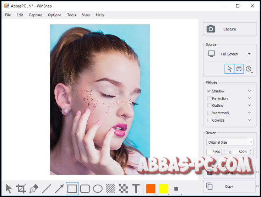The image size is (261, 197).
Task: Select the Text tool
Action: (136, 188)
